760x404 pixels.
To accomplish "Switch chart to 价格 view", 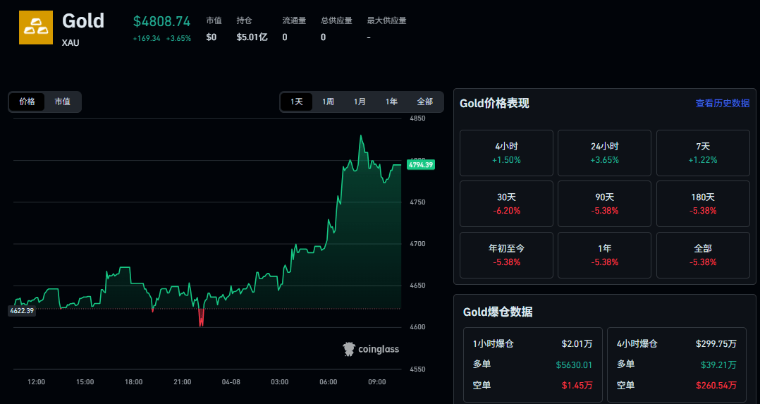I will (27, 102).
